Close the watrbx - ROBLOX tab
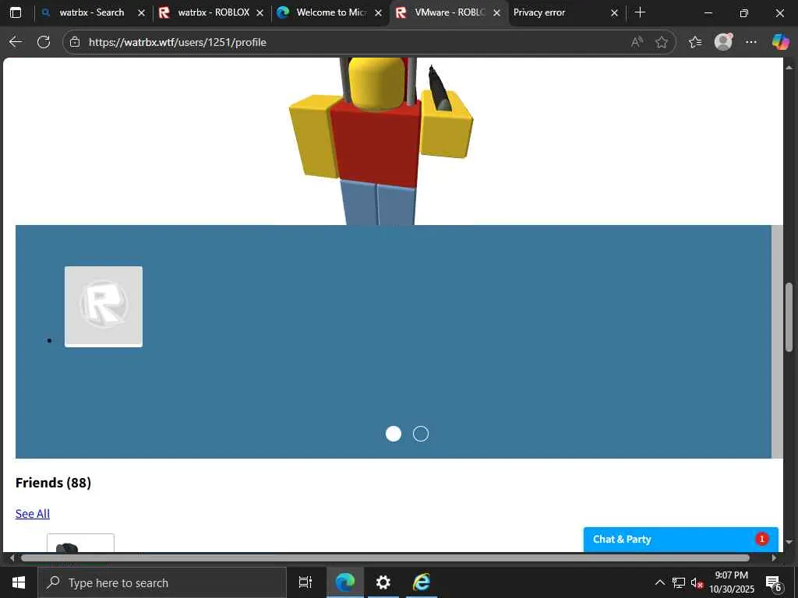 (x=260, y=12)
